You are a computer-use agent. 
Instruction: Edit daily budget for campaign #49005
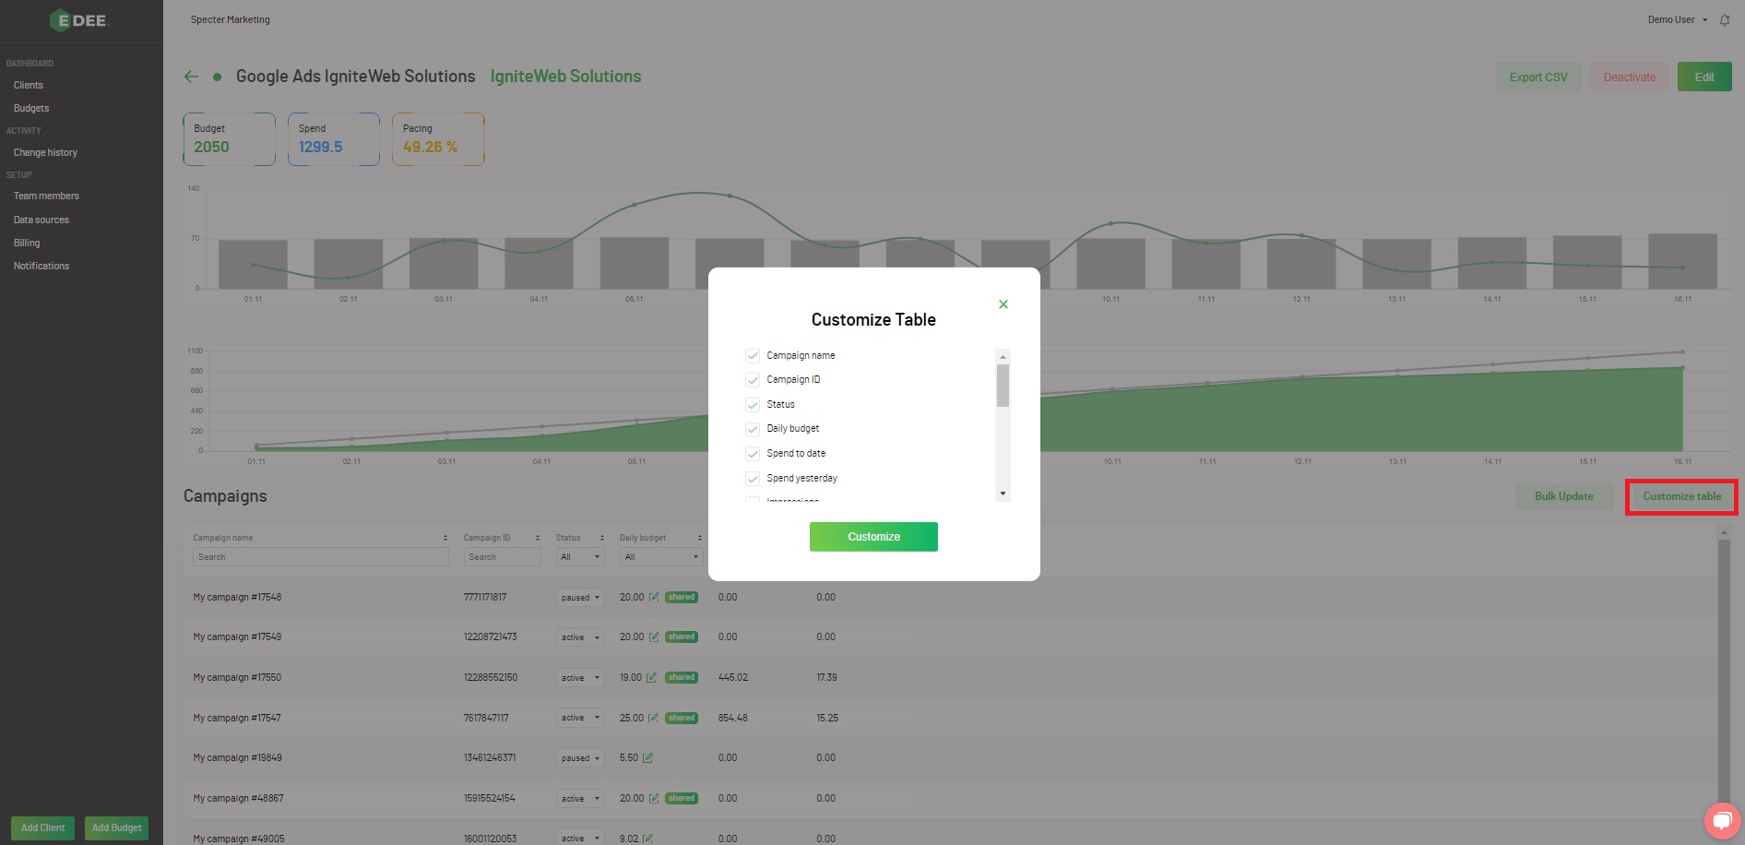click(x=647, y=839)
